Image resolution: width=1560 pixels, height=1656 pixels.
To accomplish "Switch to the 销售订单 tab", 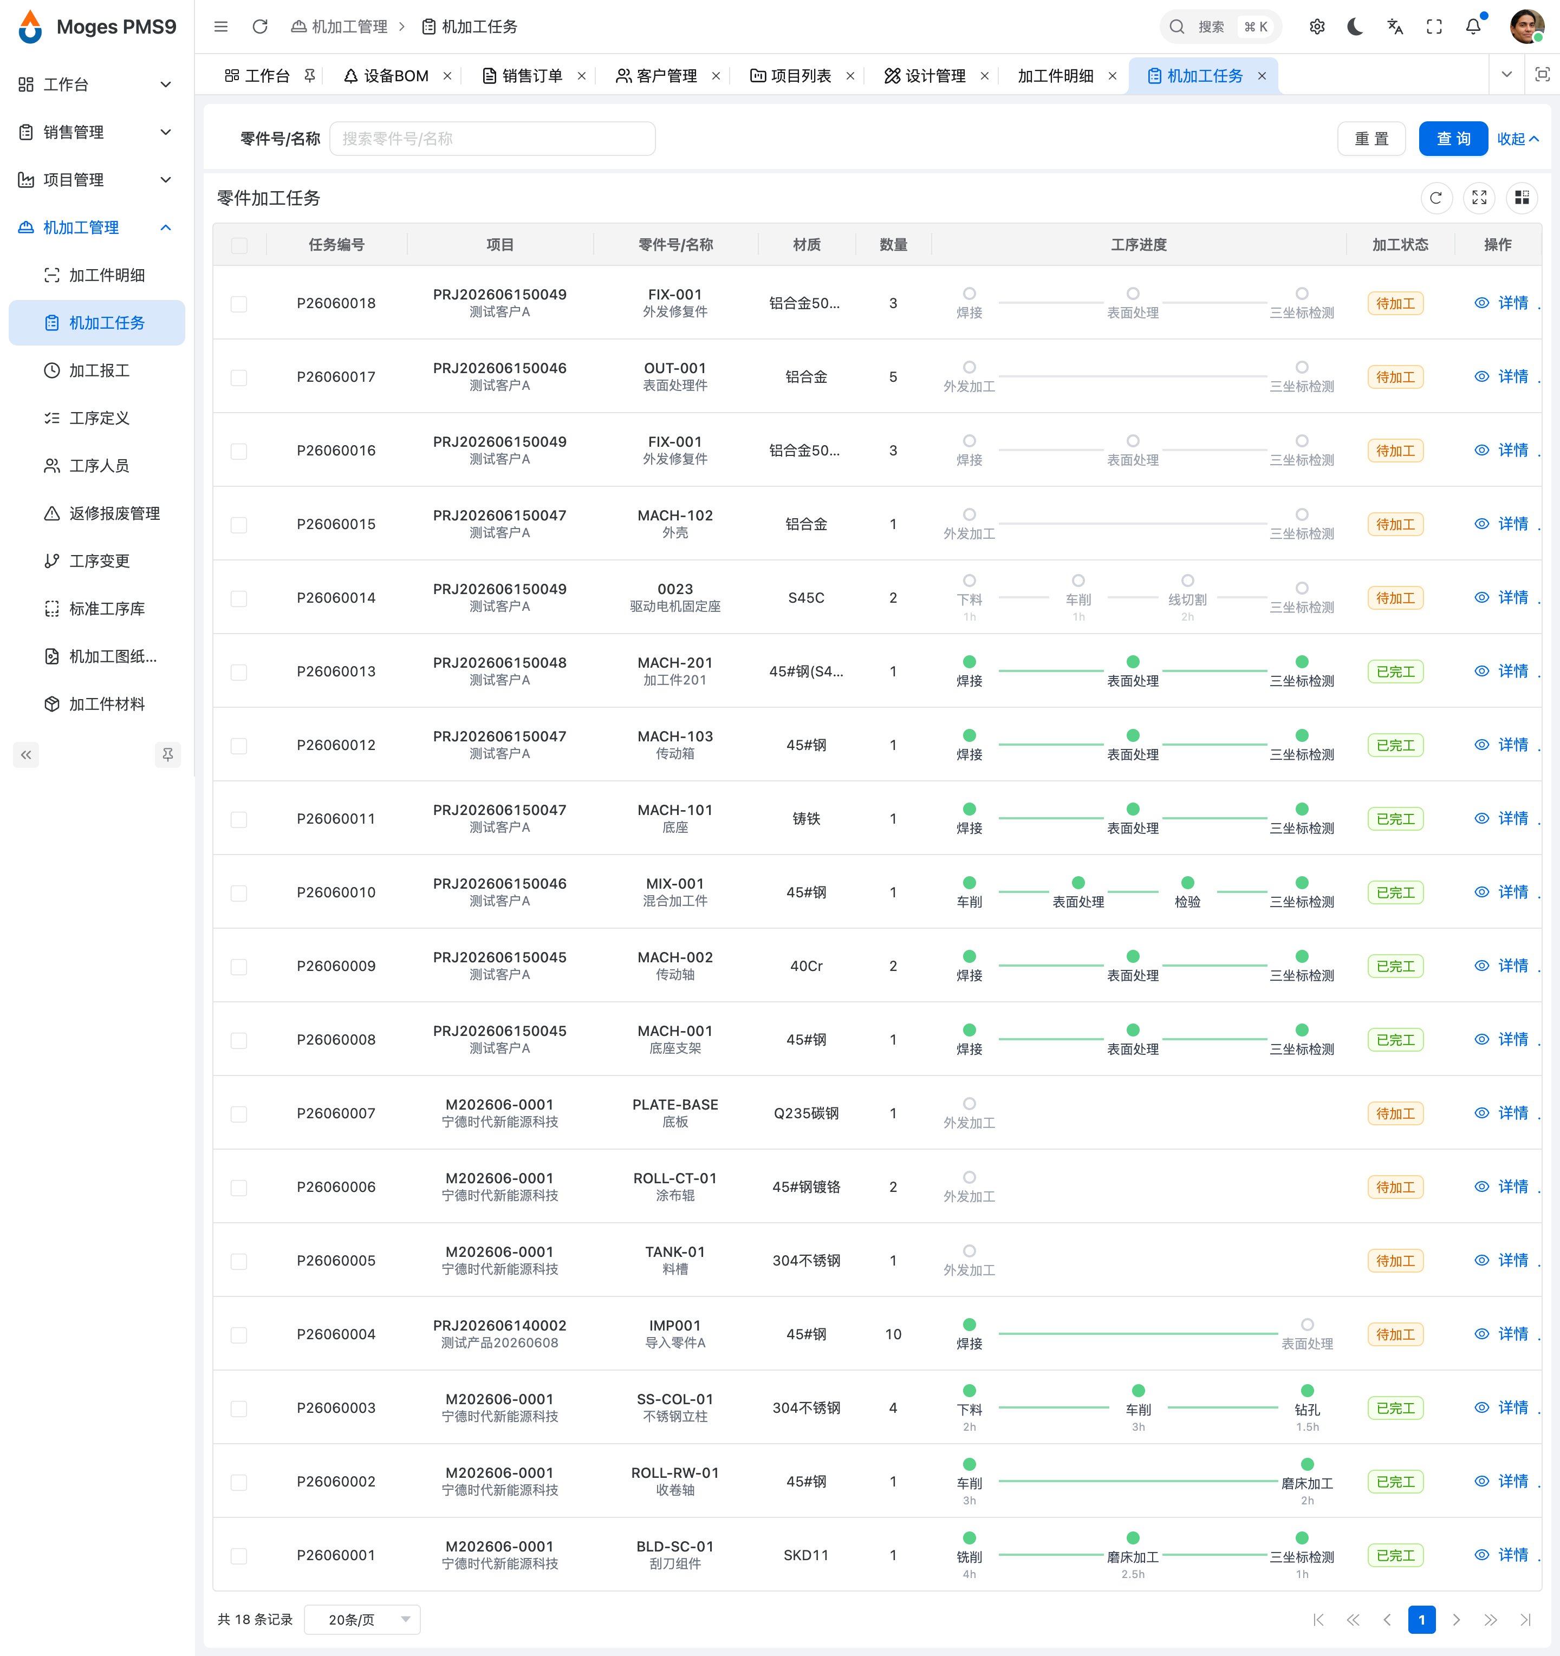I will (x=523, y=76).
